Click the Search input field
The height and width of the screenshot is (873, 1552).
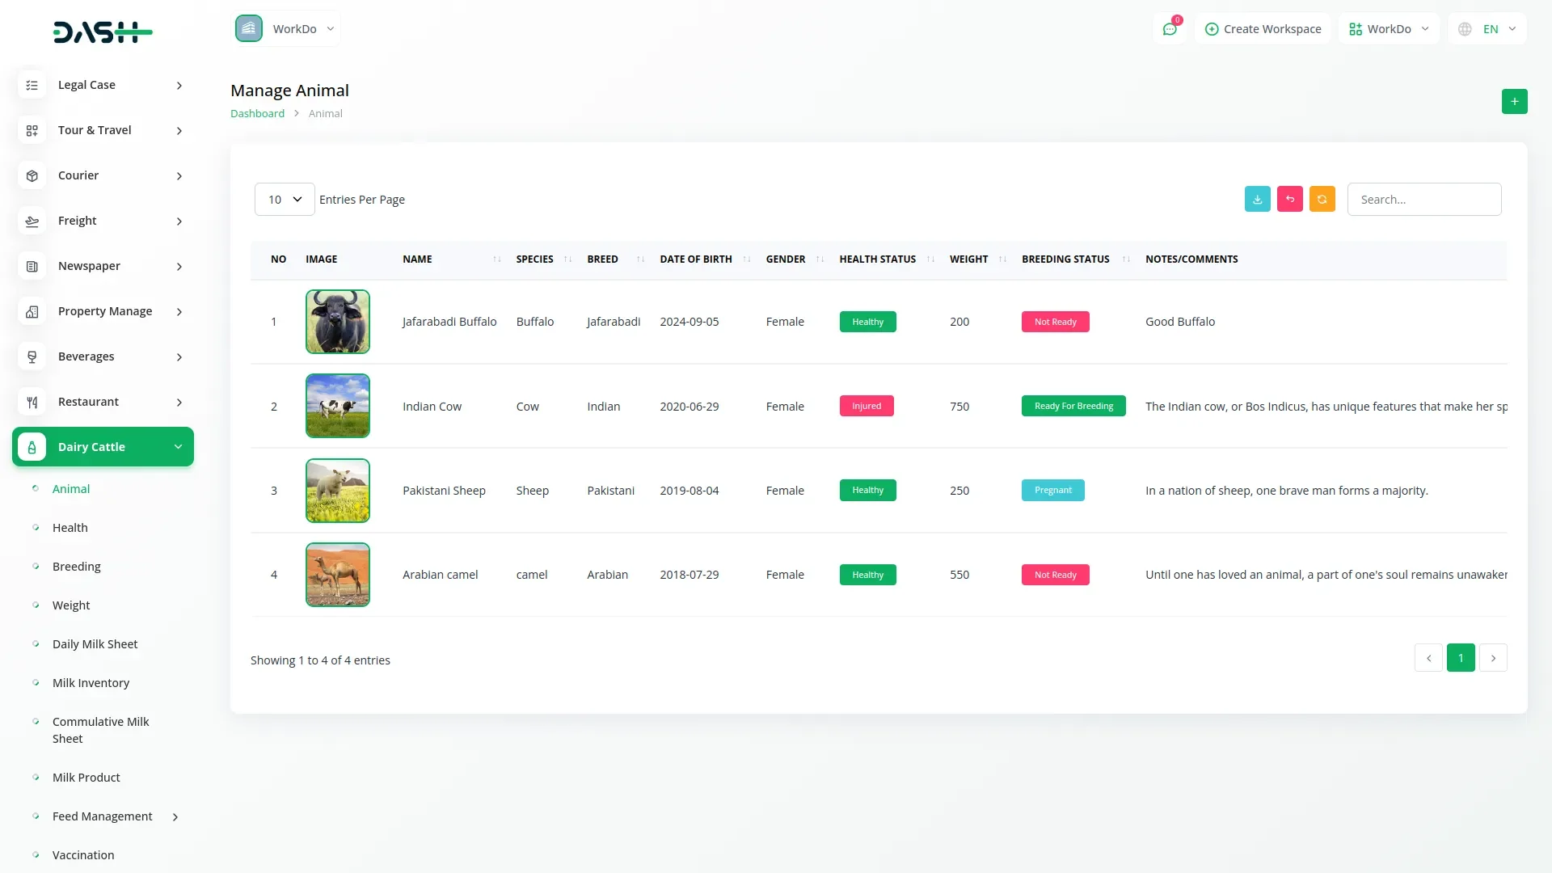[x=1423, y=200]
